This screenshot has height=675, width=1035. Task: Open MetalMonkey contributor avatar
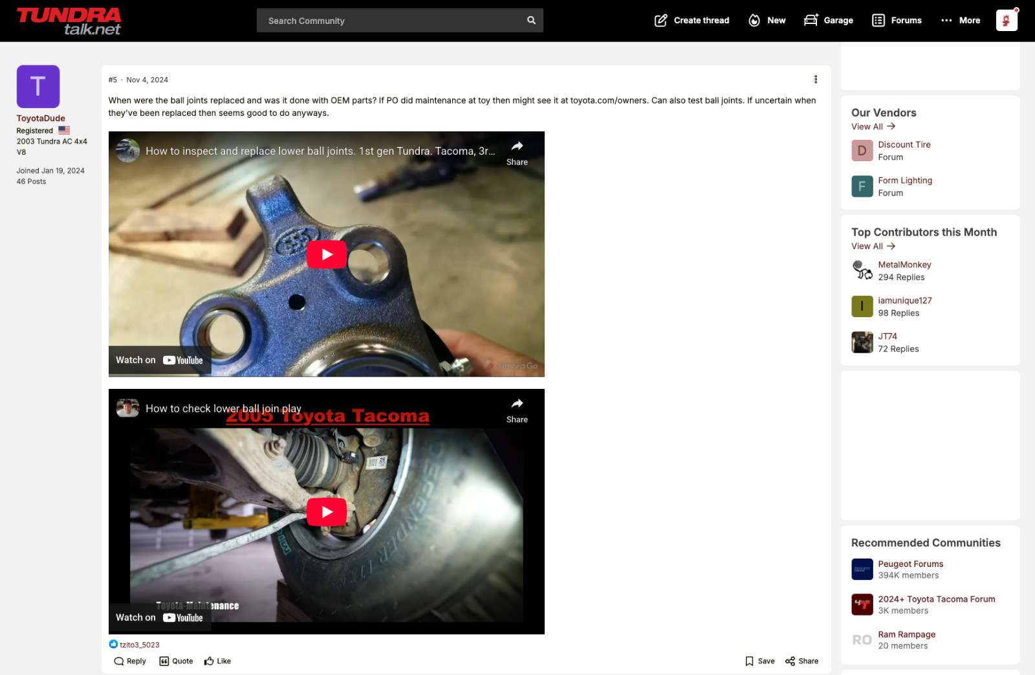862,271
